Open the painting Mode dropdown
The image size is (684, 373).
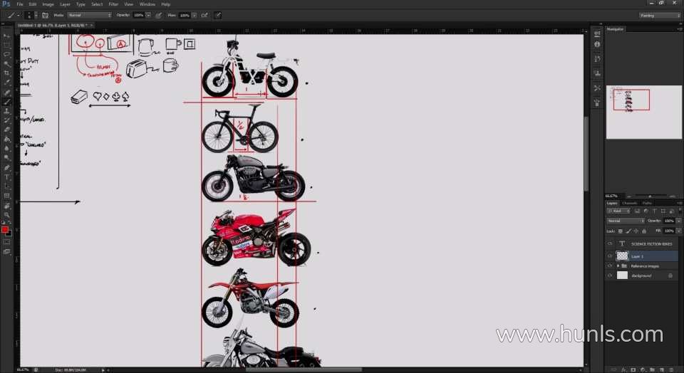tap(90, 15)
